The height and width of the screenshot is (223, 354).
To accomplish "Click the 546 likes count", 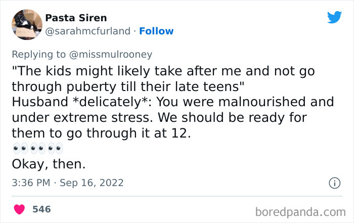I will pyautogui.click(x=41, y=209).
